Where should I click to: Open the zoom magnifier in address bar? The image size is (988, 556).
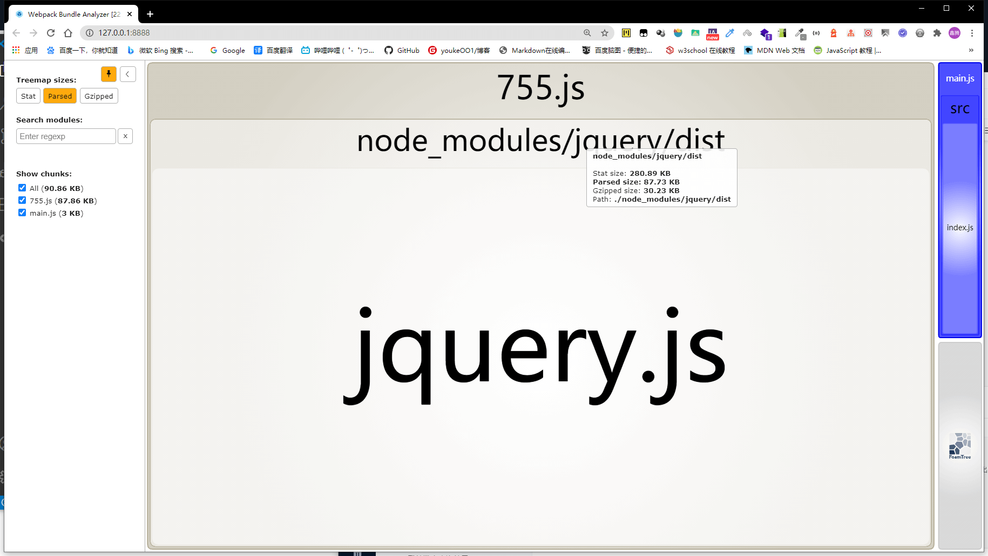tap(587, 33)
